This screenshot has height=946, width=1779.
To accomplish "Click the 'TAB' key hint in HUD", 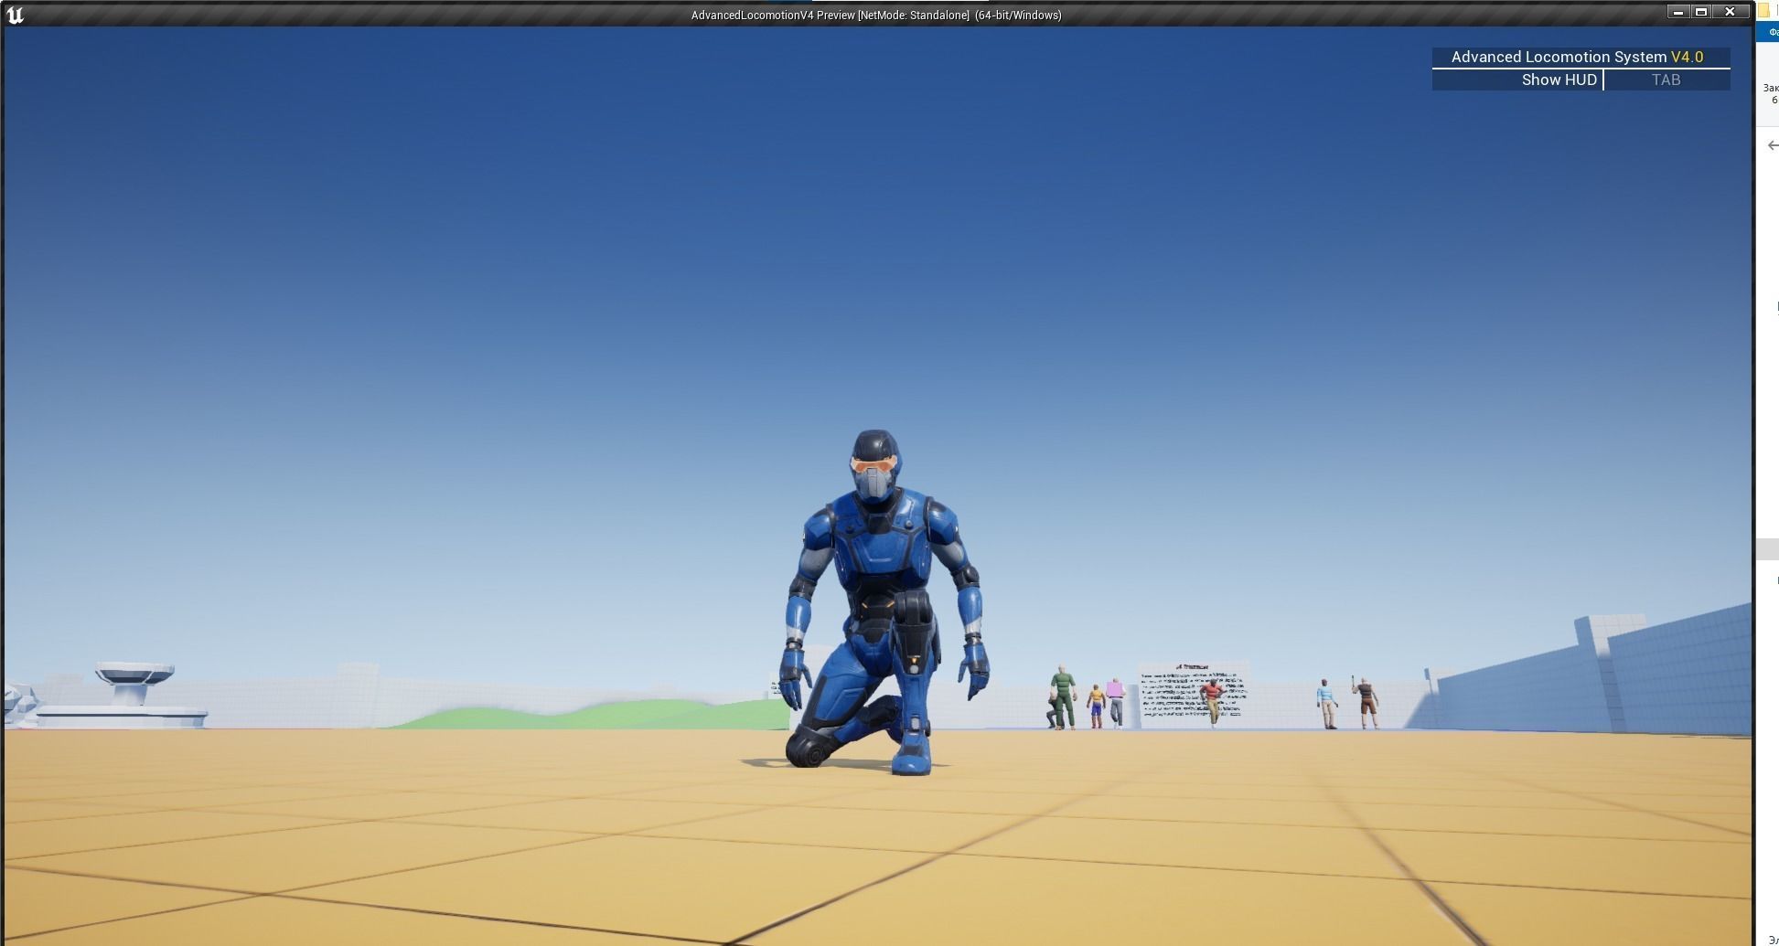I will point(1666,80).
